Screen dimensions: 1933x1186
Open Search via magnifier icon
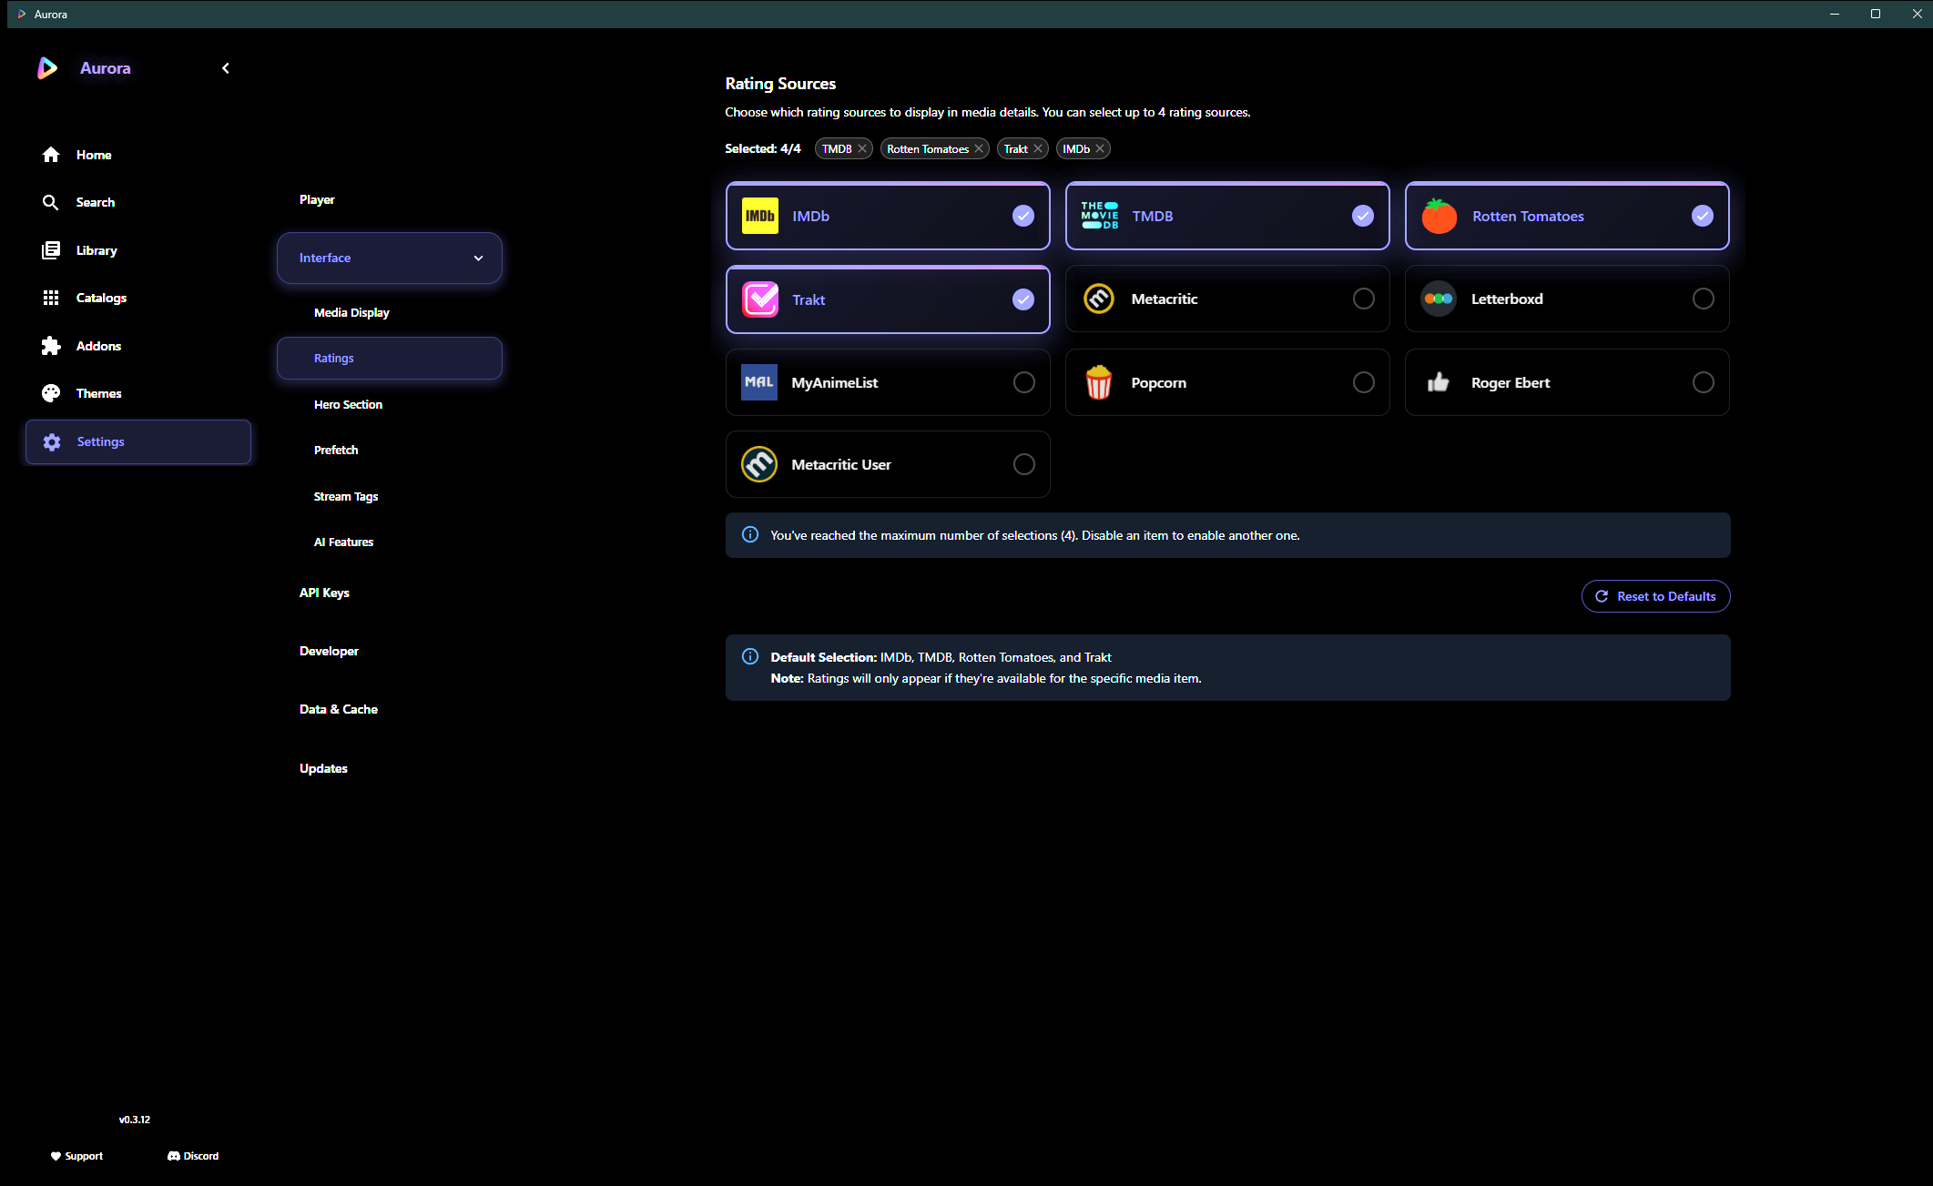click(51, 202)
